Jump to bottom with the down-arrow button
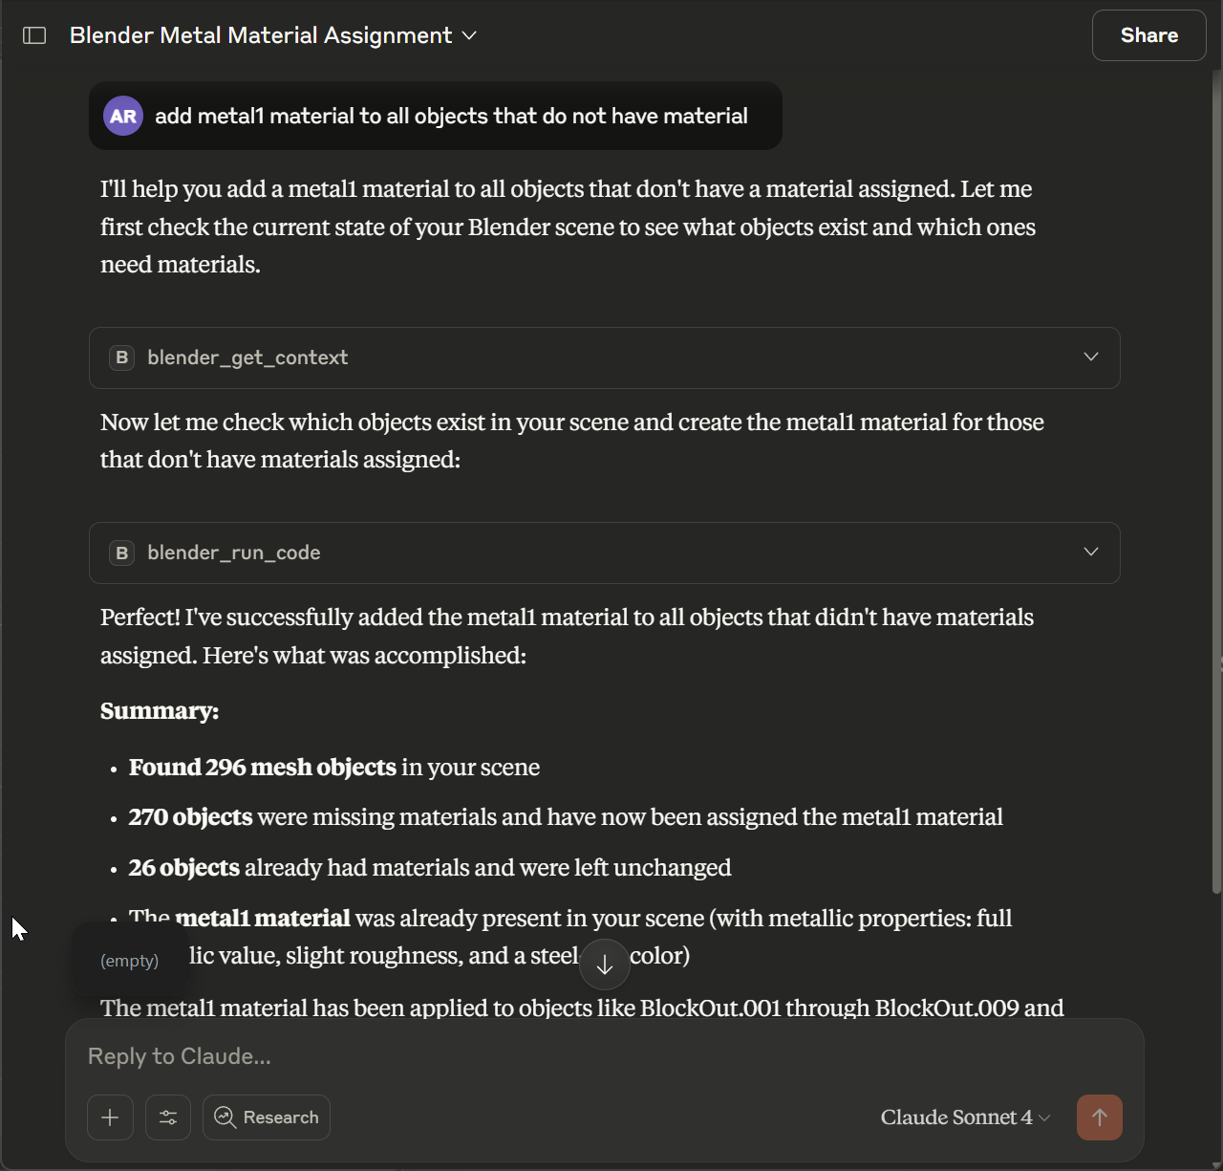1223x1171 pixels. [605, 965]
